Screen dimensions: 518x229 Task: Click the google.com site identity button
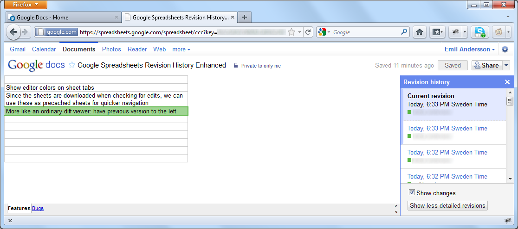point(57,32)
